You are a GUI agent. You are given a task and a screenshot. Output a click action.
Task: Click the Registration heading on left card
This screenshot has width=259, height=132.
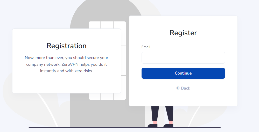point(66,46)
